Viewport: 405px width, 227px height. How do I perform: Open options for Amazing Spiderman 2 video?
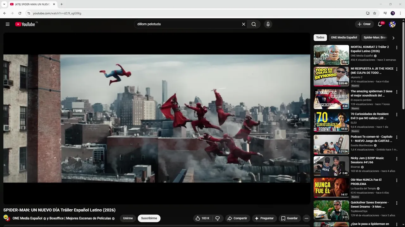point(397,92)
